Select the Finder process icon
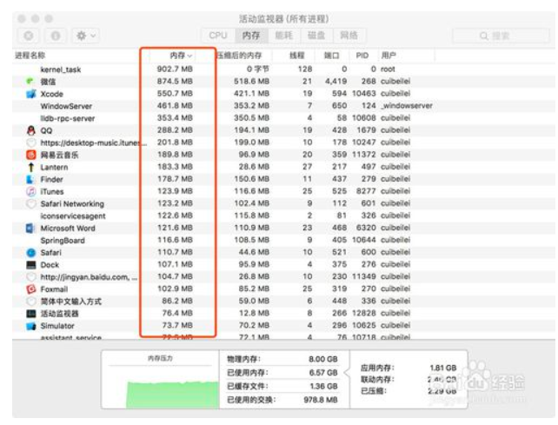Screen dimensions: 558x425 point(31,179)
